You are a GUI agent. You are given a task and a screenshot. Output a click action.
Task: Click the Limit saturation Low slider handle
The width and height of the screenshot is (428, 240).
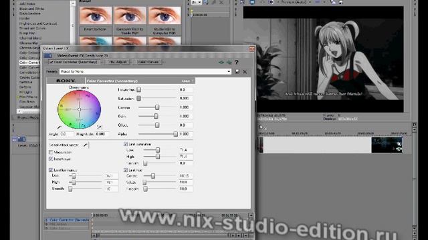(158, 150)
